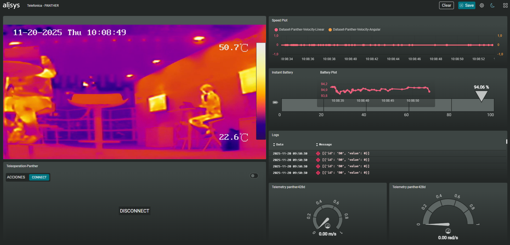Click the Instant Battery heading
This screenshot has height=245, width=510.
[x=282, y=72]
